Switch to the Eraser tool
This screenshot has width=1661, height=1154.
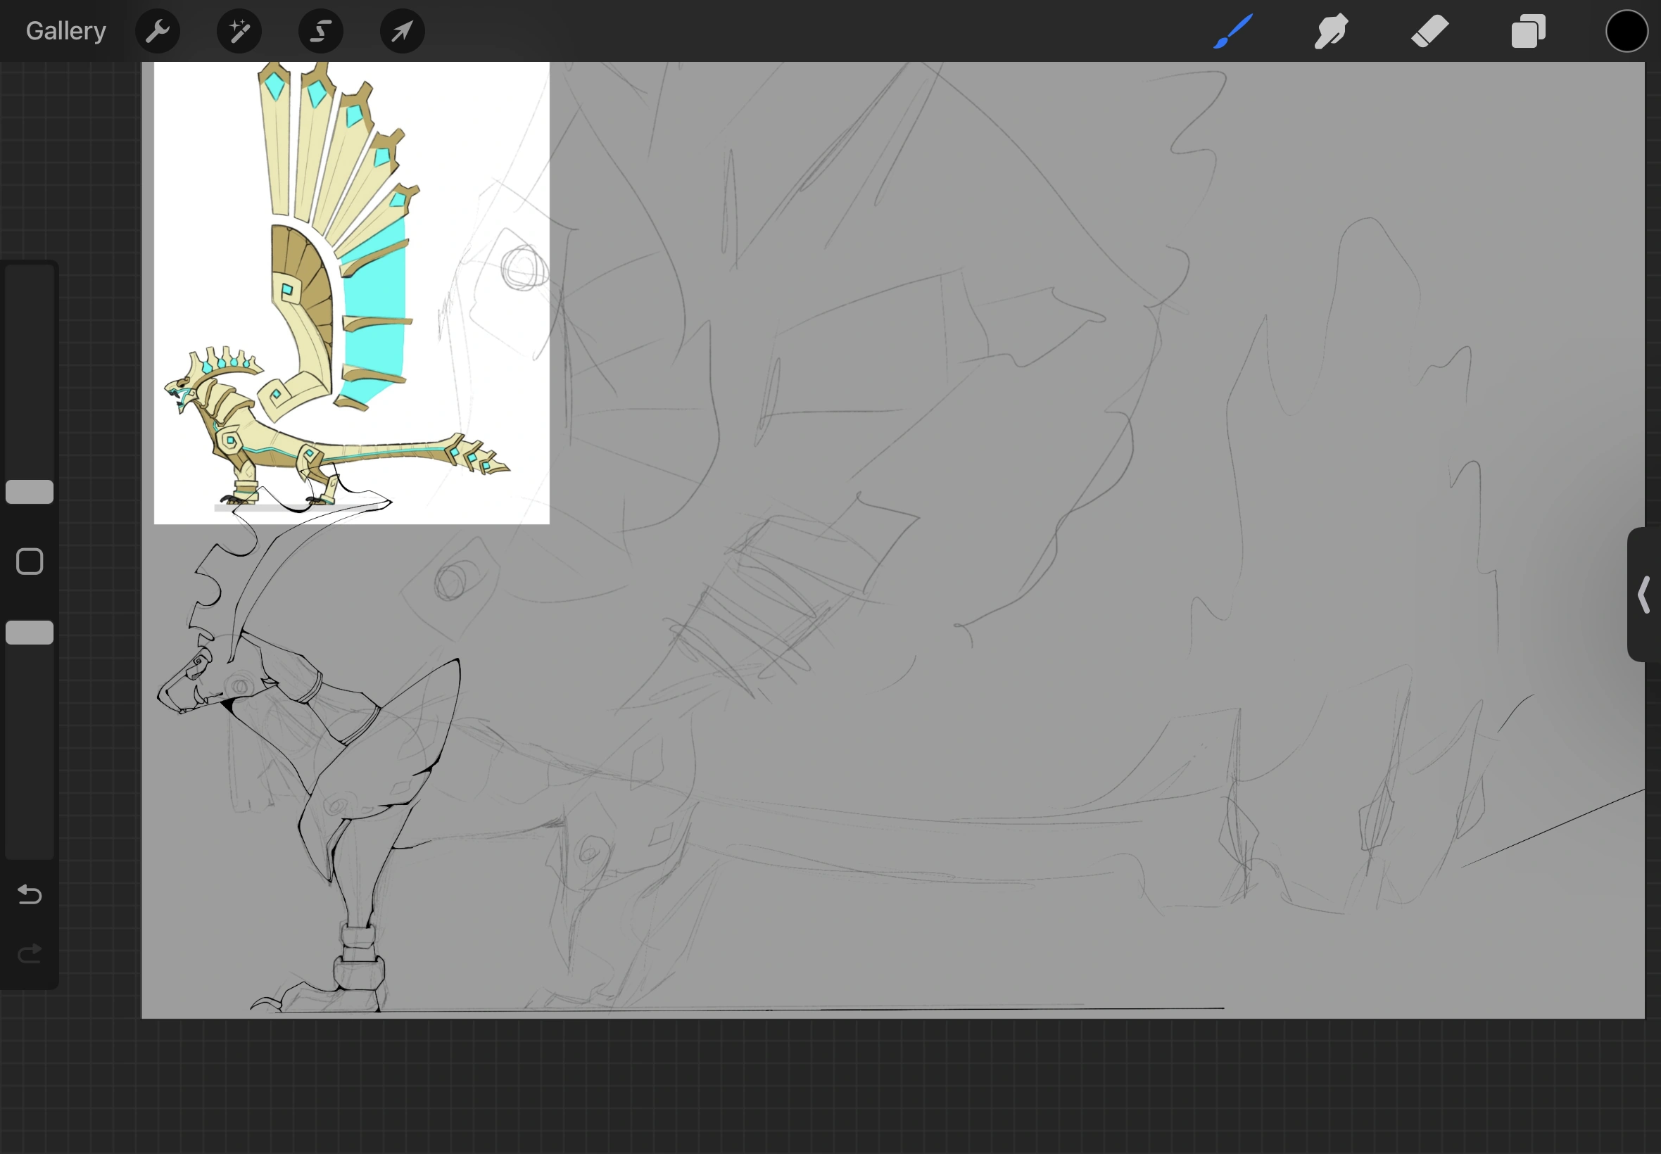(1429, 31)
